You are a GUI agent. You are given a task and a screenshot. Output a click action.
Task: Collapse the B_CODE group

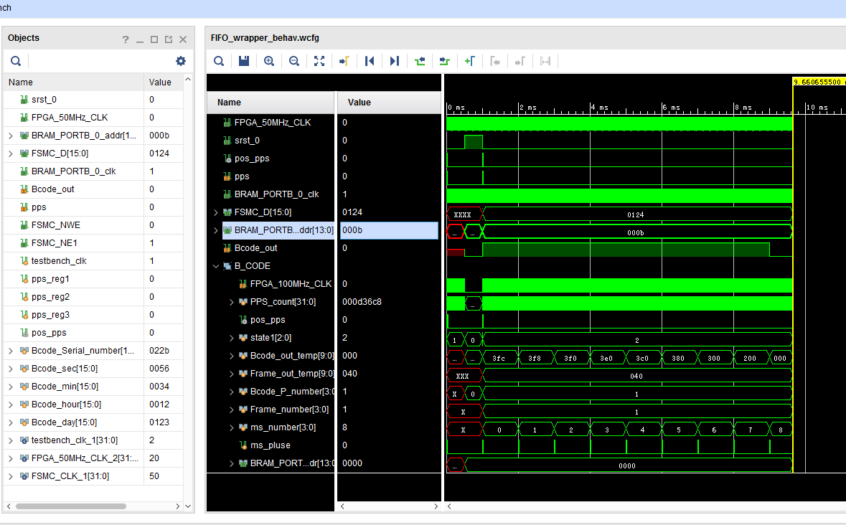tap(216, 266)
